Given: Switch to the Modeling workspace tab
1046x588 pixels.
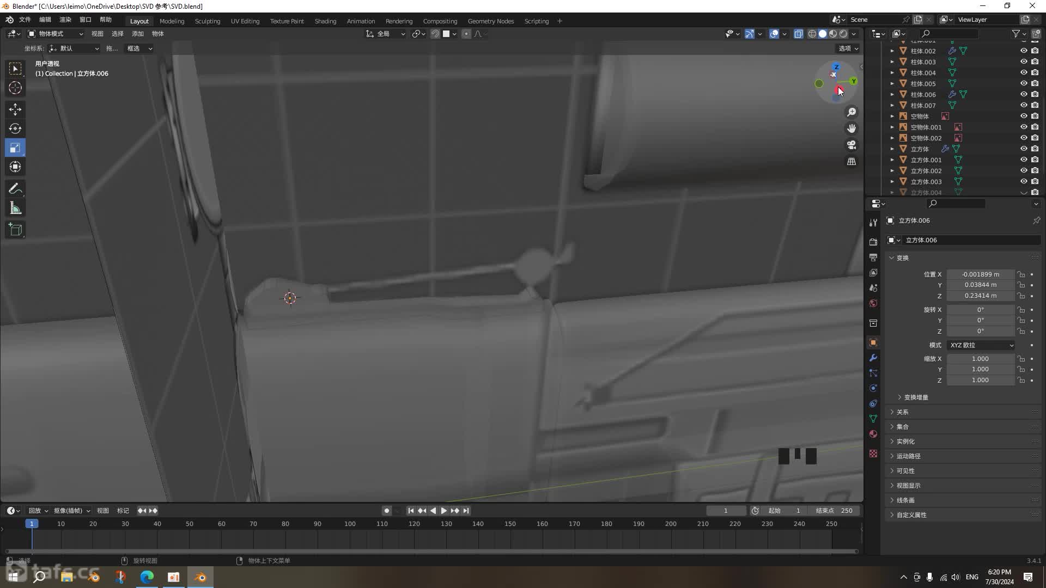Looking at the screenshot, I should (172, 21).
